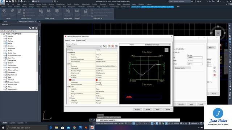
Task: Click the Windows taskbar search box
Action: [x=27, y=127]
